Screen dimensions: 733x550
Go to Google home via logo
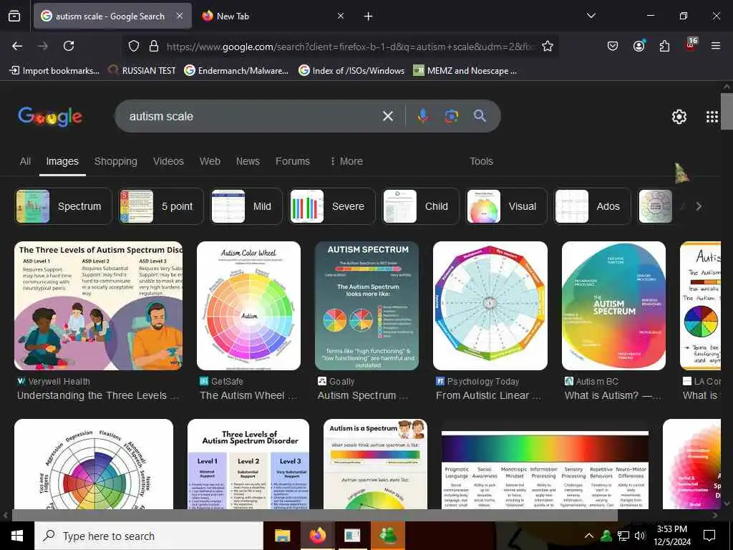50,117
